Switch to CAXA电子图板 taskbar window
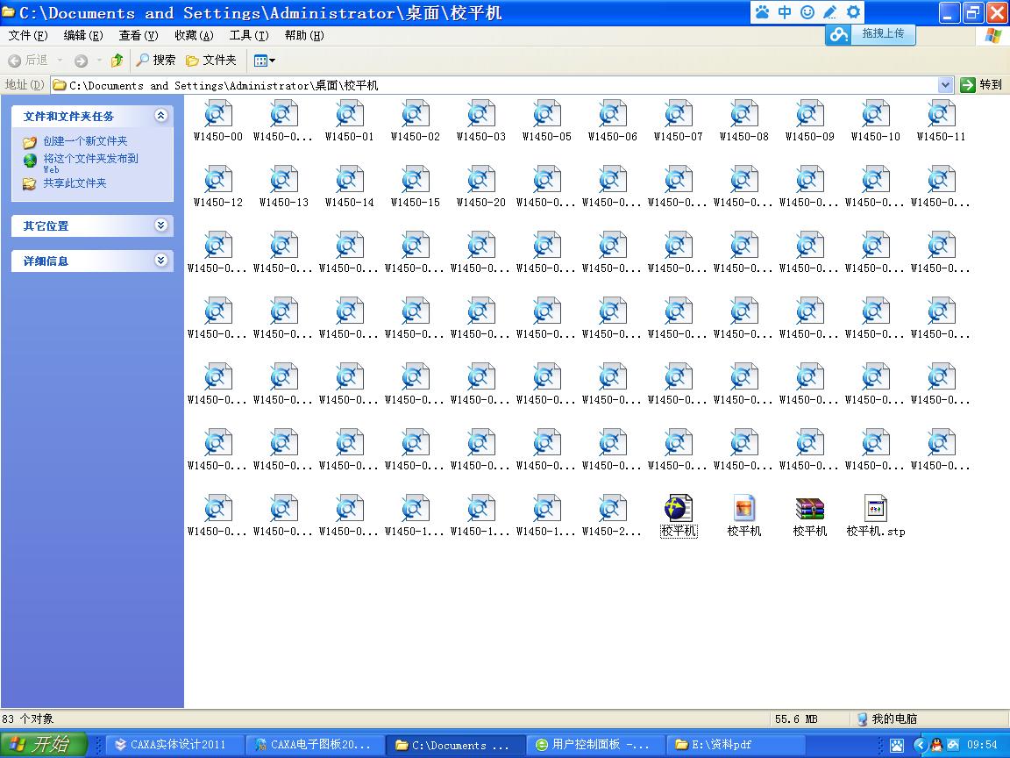This screenshot has height=758, width=1010. point(315,745)
